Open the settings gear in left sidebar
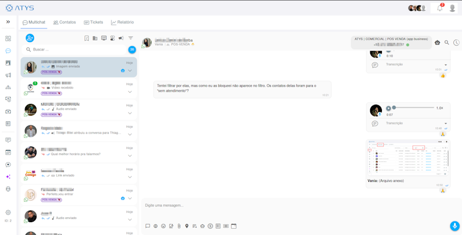 click(x=8, y=212)
